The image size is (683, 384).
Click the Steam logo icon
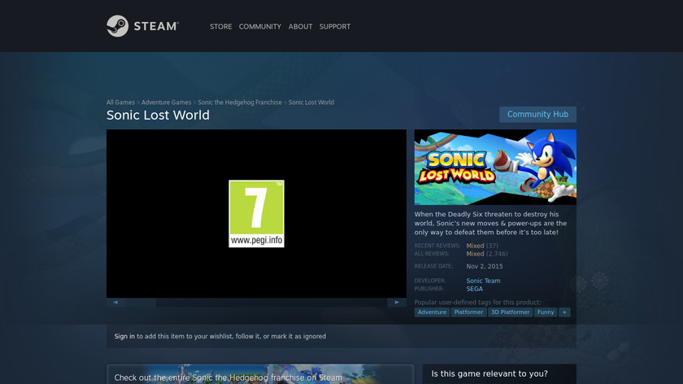[x=118, y=26]
